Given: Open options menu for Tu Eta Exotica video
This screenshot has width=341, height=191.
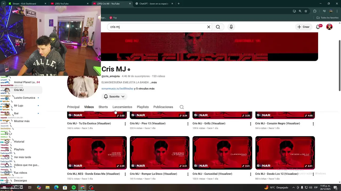Looking at the screenshot, I should pyautogui.click(x=125, y=124).
